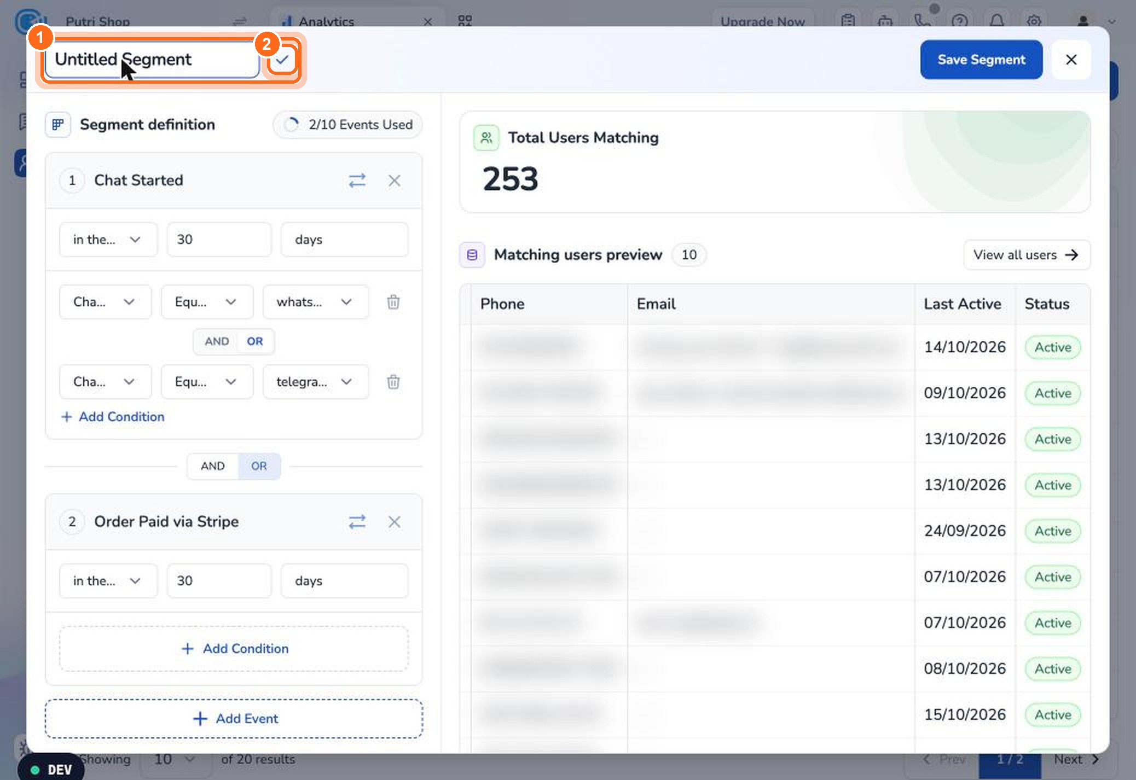Close the segment dialog

(1071, 60)
